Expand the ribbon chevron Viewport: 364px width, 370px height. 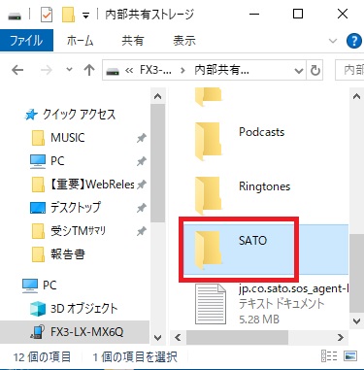[x=333, y=41]
